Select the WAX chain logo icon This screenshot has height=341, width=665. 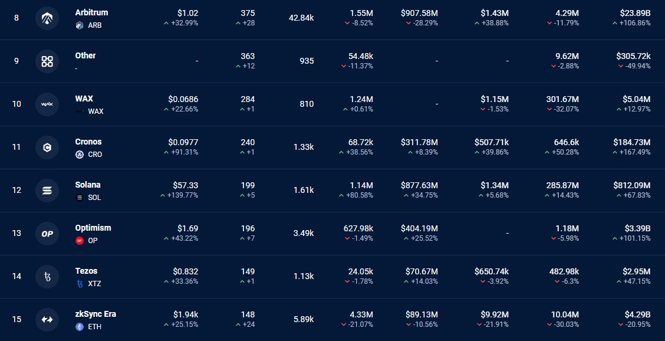click(47, 104)
